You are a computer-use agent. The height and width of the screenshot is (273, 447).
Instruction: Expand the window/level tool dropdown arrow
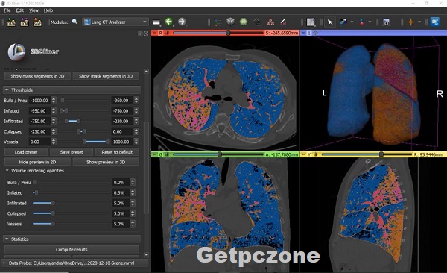[x=352, y=22]
